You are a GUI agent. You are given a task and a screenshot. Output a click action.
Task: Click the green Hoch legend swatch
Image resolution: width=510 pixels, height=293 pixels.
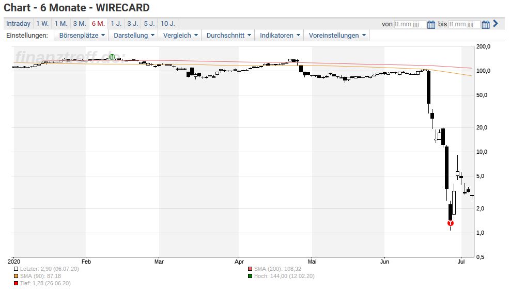click(250, 276)
